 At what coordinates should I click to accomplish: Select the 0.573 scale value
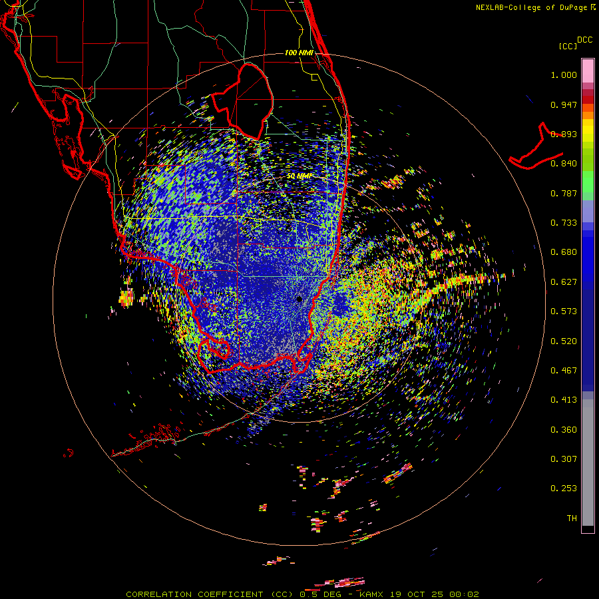564,311
